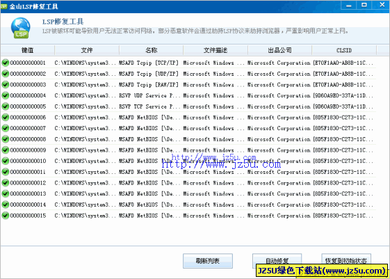Image resolution: width=390 pixels, height=279 pixels.
Task: Click Microsoft Windows description in row 000000000005
Action: coord(214,106)
